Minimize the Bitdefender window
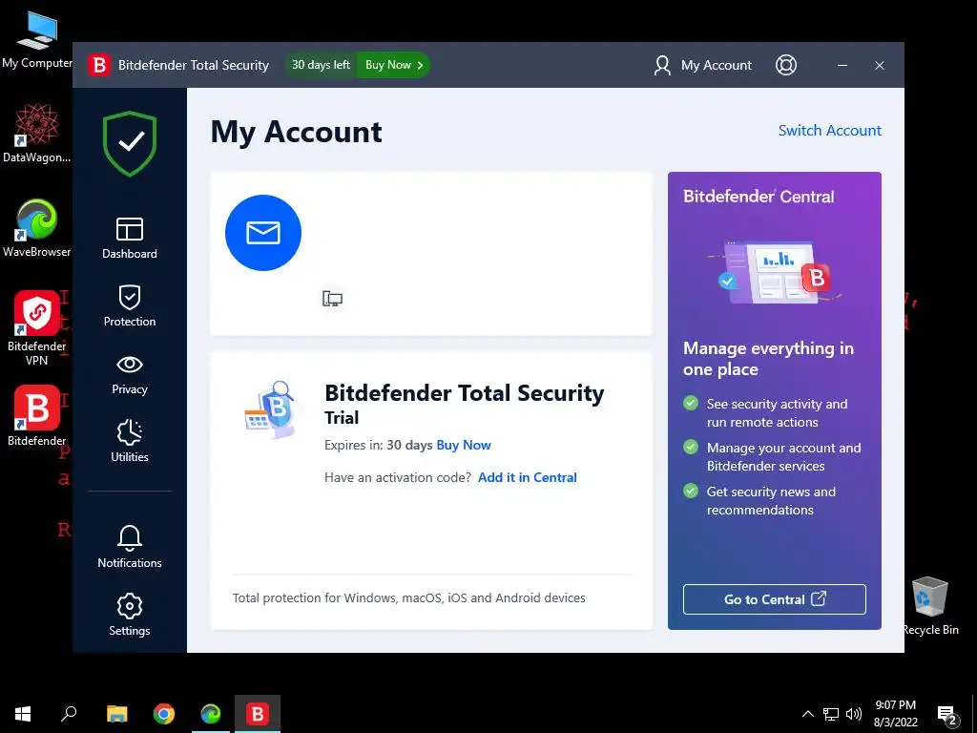The width and height of the screenshot is (977, 733). coord(842,65)
